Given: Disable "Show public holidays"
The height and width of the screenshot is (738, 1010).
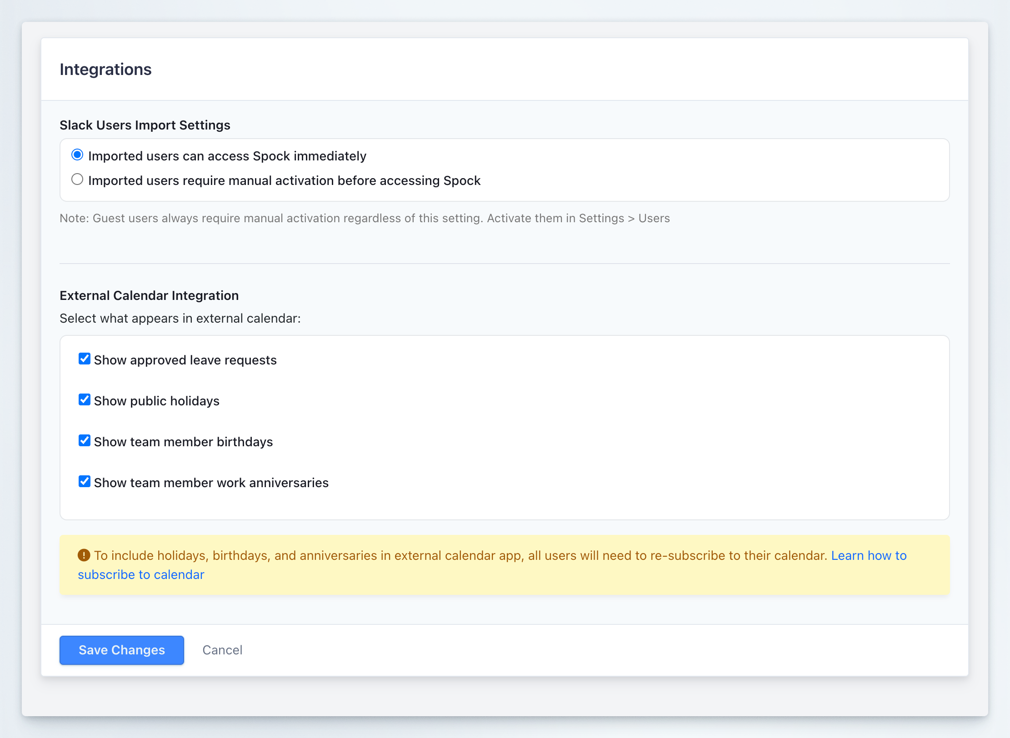Looking at the screenshot, I should [x=85, y=399].
